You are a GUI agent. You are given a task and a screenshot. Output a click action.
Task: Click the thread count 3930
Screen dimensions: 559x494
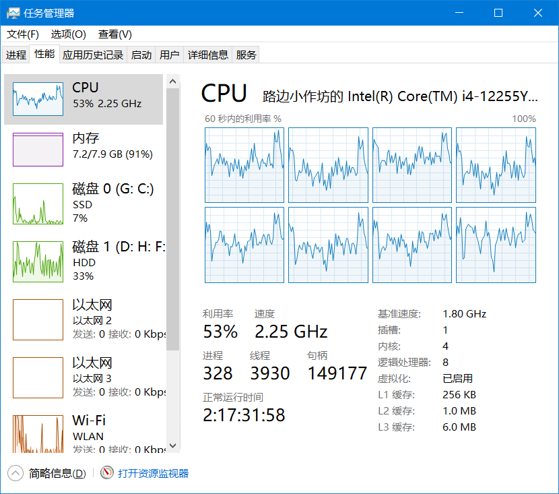click(x=270, y=373)
